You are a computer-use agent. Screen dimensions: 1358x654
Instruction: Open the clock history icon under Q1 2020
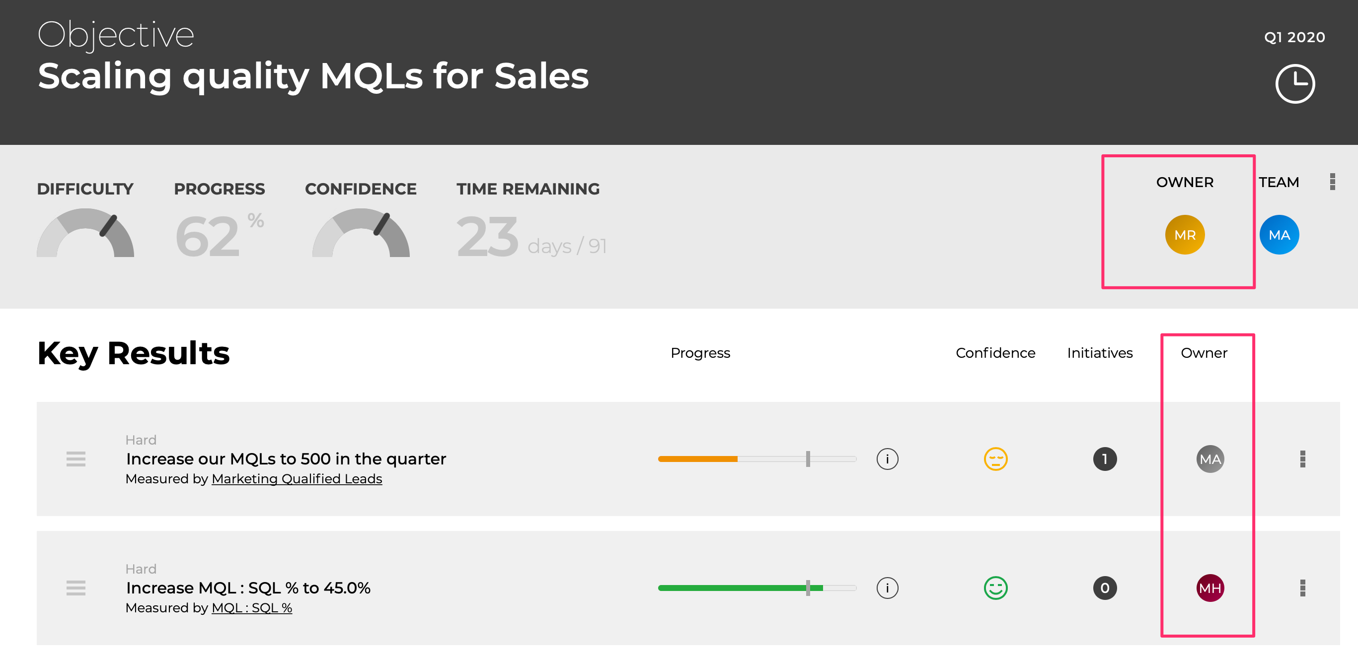click(x=1295, y=84)
